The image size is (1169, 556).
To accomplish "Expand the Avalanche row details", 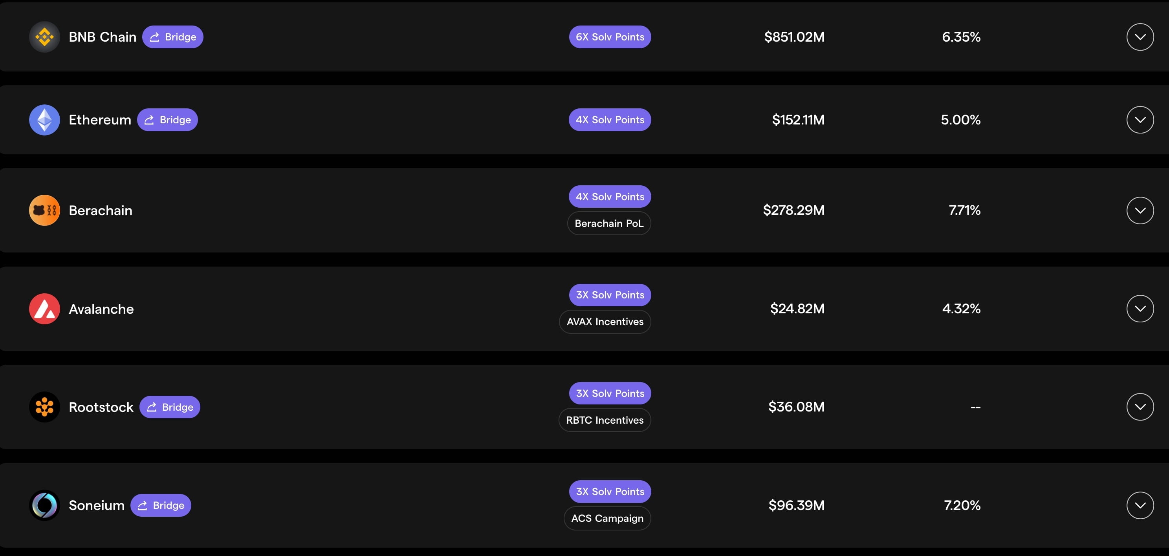I will pyautogui.click(x=1140, y=309).
